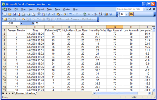Screen dimensions: 157x100
Task: Select dew point cell showing 56.9
Action: click(x=146, y=34)
